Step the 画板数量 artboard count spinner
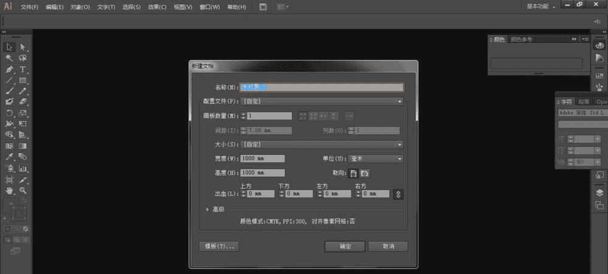The width and height of the screenshot is (608, 274). point(244,116)
